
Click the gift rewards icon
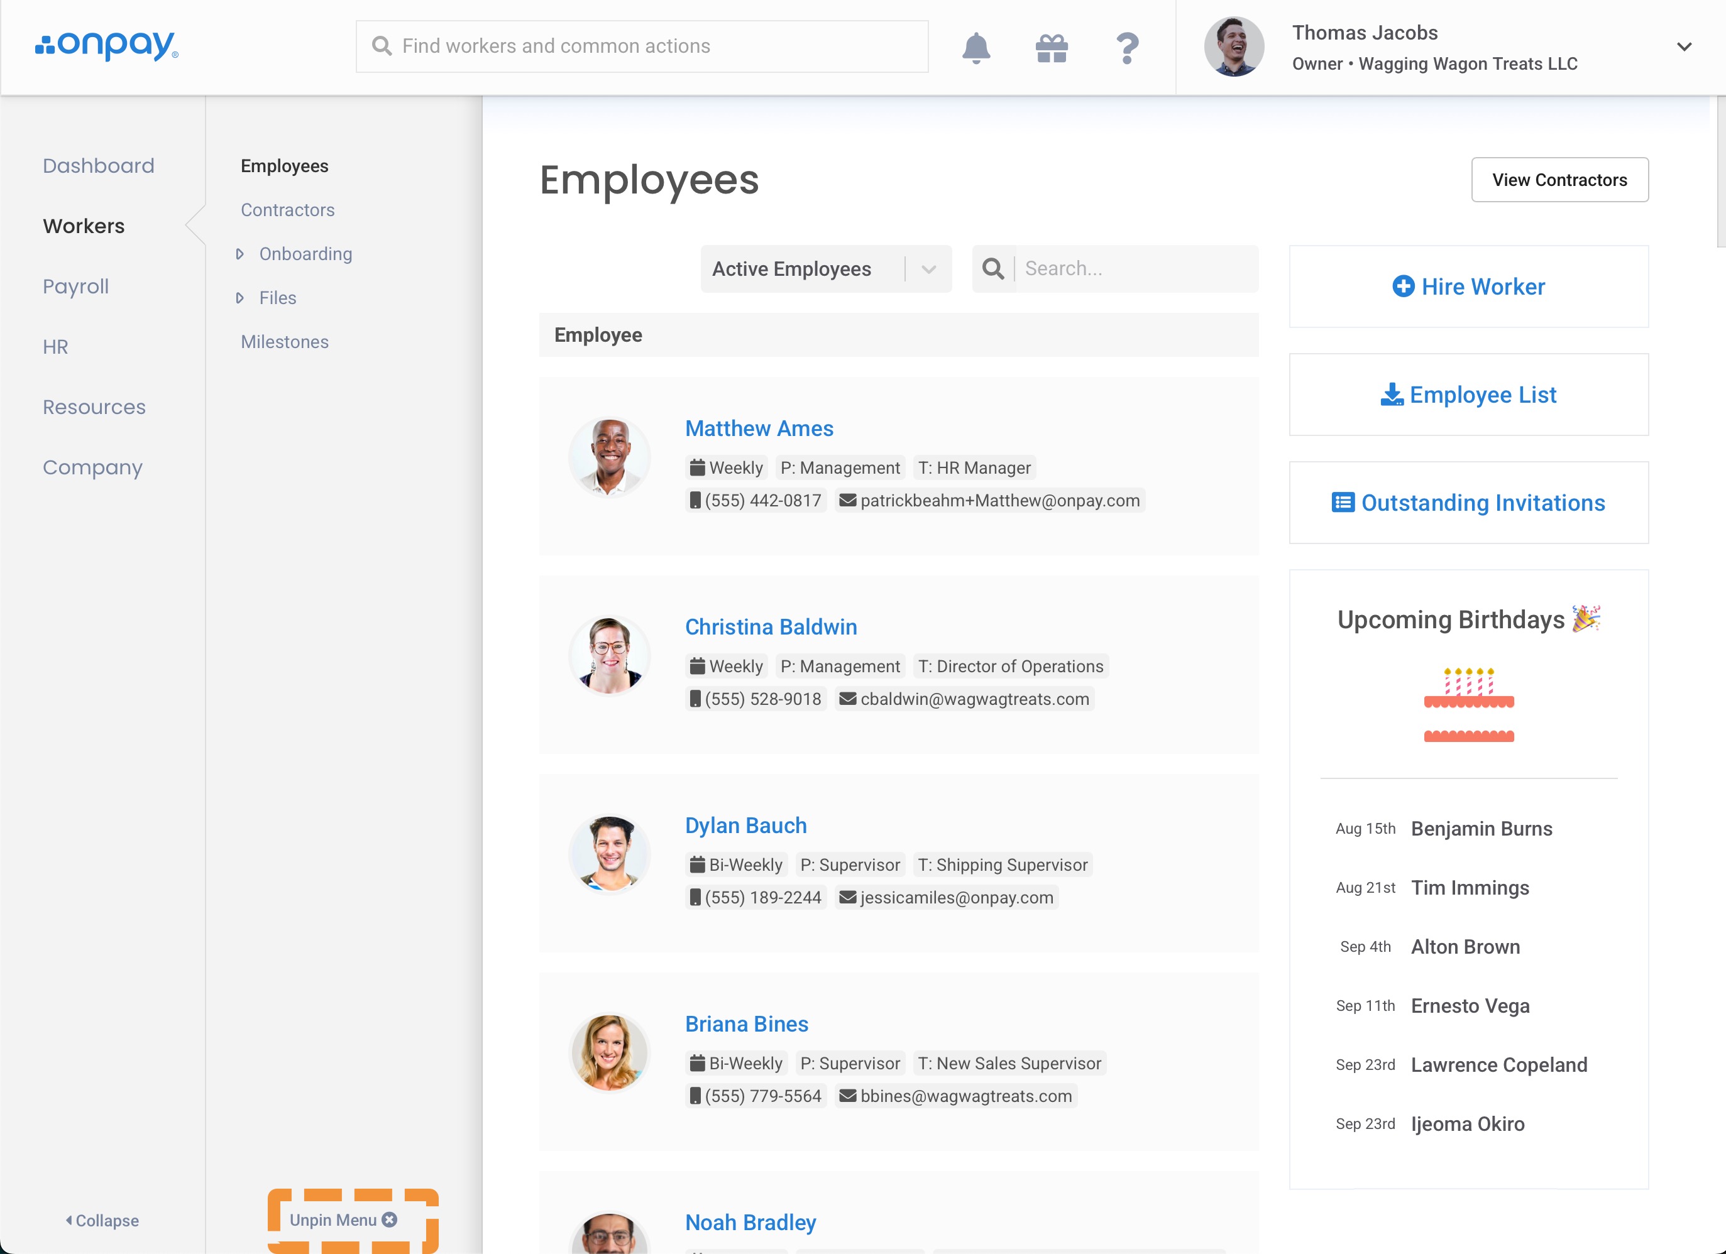coord(1052,47)
